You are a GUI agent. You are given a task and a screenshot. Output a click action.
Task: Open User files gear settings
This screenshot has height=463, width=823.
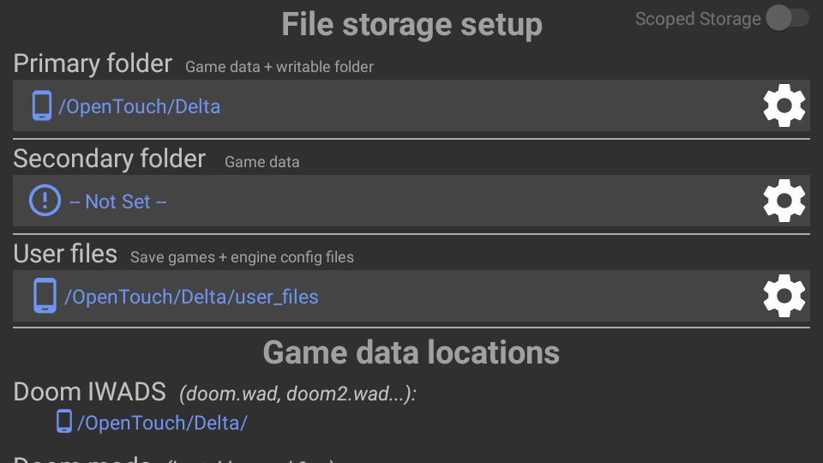click(784, 296)
